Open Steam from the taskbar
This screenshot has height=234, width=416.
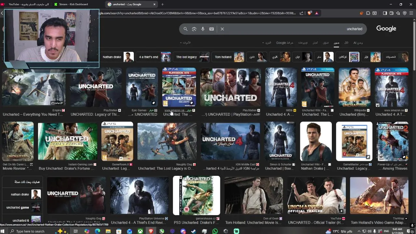click(x=194, y=231)
